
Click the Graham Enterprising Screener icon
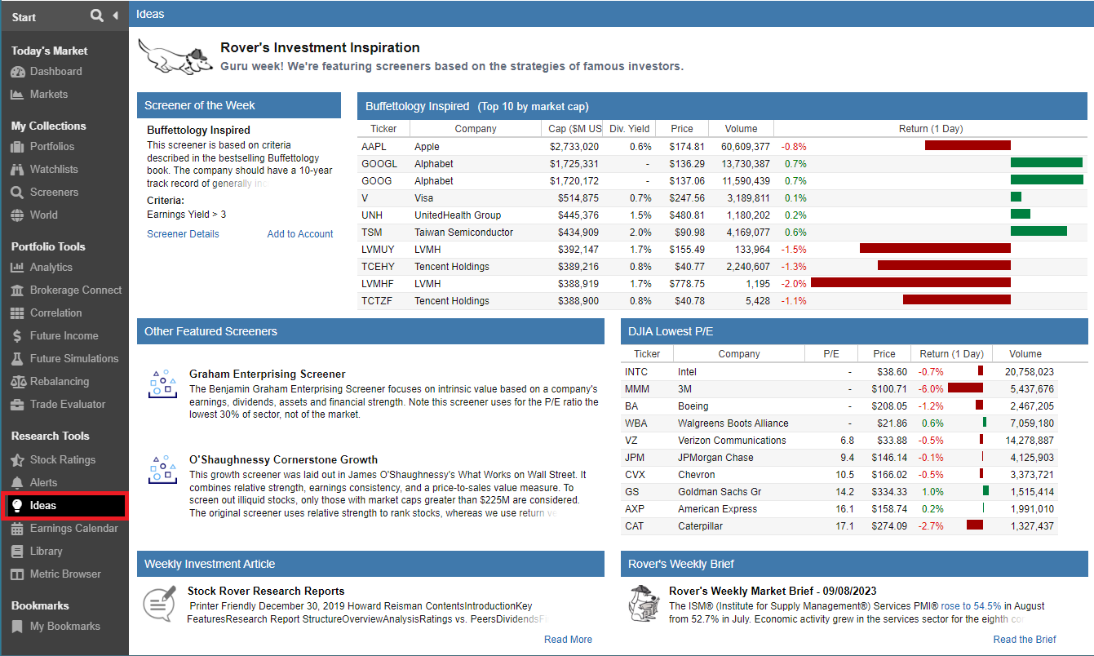(163, 383)
